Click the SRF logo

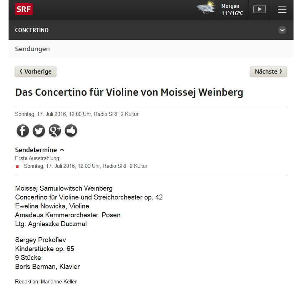coord(24,9)
